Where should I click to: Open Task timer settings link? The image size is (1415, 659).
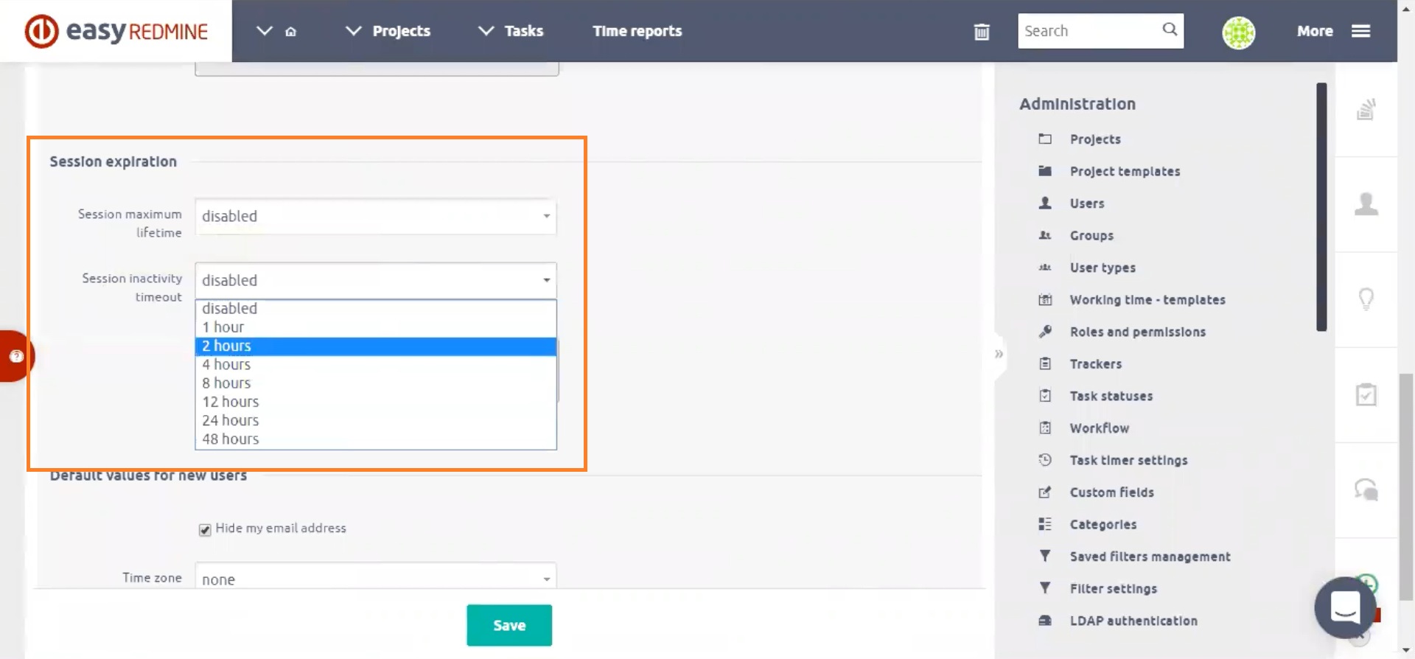coord(1129,460)
